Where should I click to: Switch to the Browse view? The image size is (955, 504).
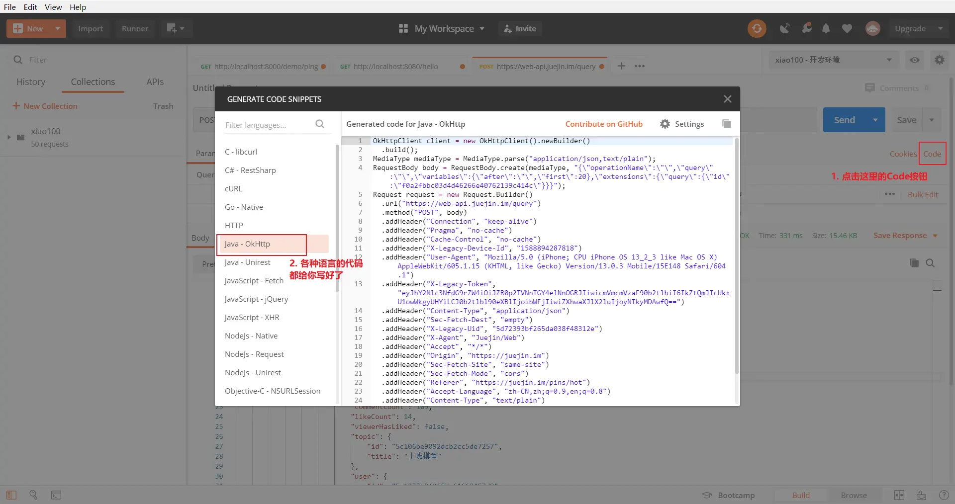pyautogui.click(x=854, y=495)
